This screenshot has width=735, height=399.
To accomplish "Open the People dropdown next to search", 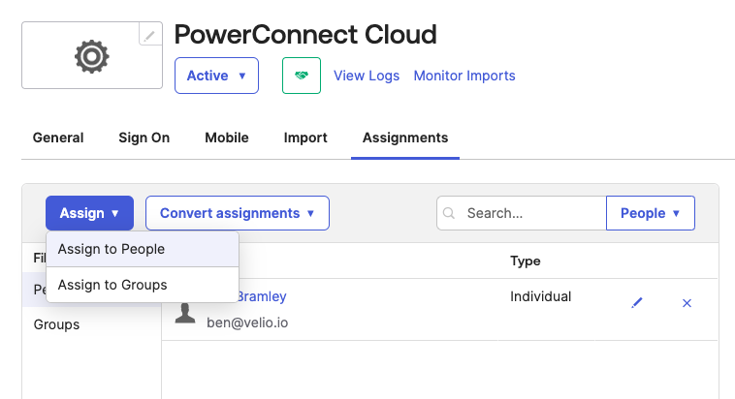I will [x=650, y=213].
